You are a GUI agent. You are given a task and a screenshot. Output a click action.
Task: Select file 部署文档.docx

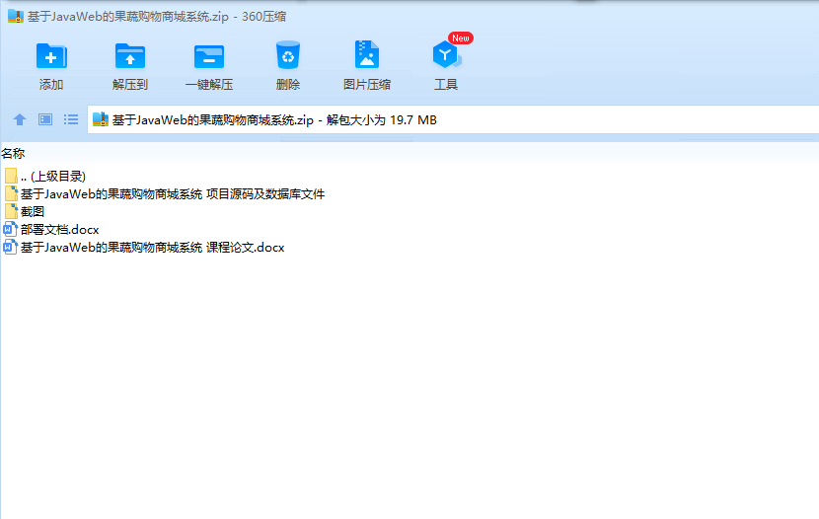(51, 229)
